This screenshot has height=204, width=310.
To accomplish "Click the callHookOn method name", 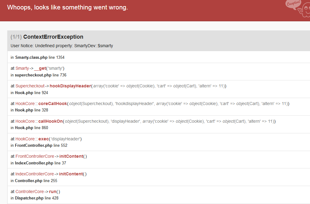I will tap(51, 121).
